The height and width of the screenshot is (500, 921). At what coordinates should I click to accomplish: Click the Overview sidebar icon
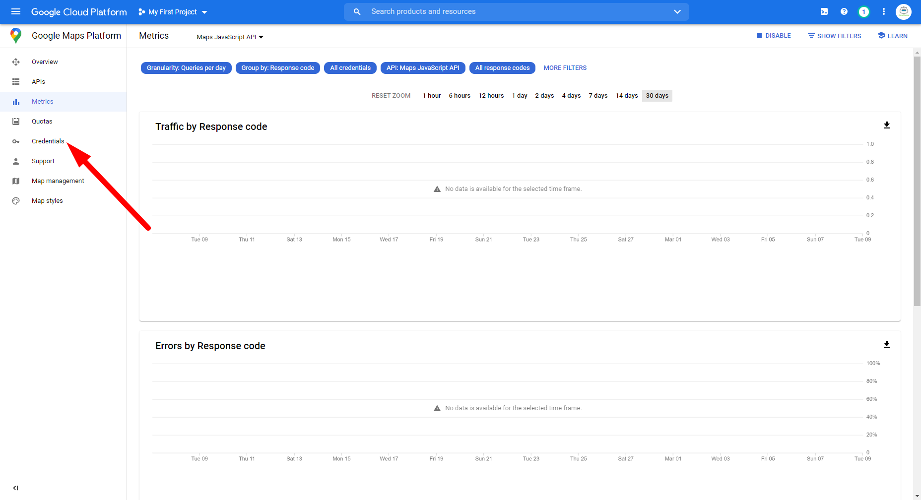(16, 62)
